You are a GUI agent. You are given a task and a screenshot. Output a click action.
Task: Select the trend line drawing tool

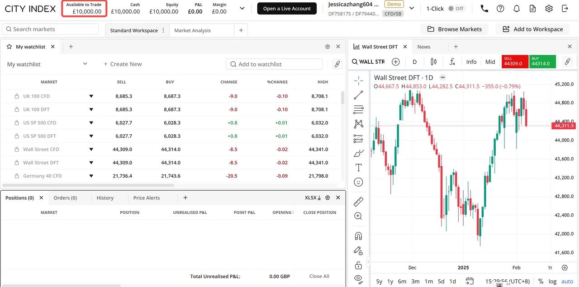pos(358,95)
